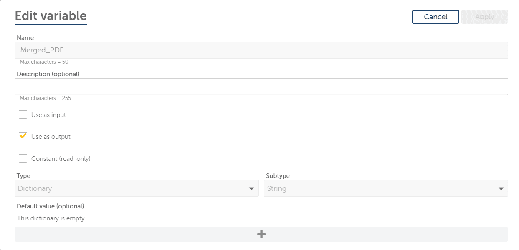Enable the Use as input checkbox
The image size is (519, 250).
tap(23, 115)
